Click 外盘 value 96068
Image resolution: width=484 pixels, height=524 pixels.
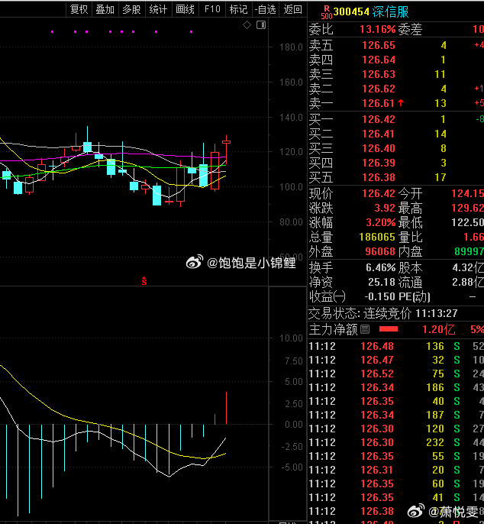tap(380, 251)
